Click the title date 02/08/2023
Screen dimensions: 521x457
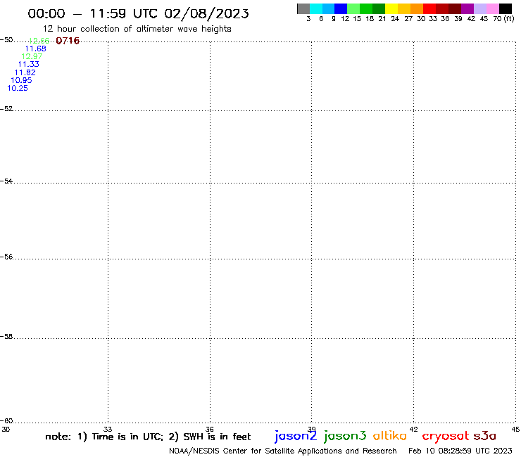[x=206, y=13]
